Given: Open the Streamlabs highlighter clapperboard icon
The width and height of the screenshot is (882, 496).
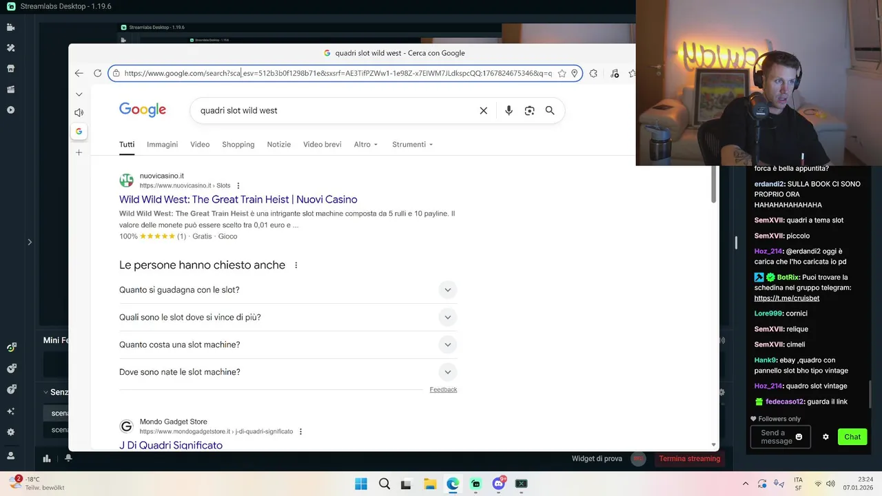Looking at the screenshot, I should tap(10, 90).
